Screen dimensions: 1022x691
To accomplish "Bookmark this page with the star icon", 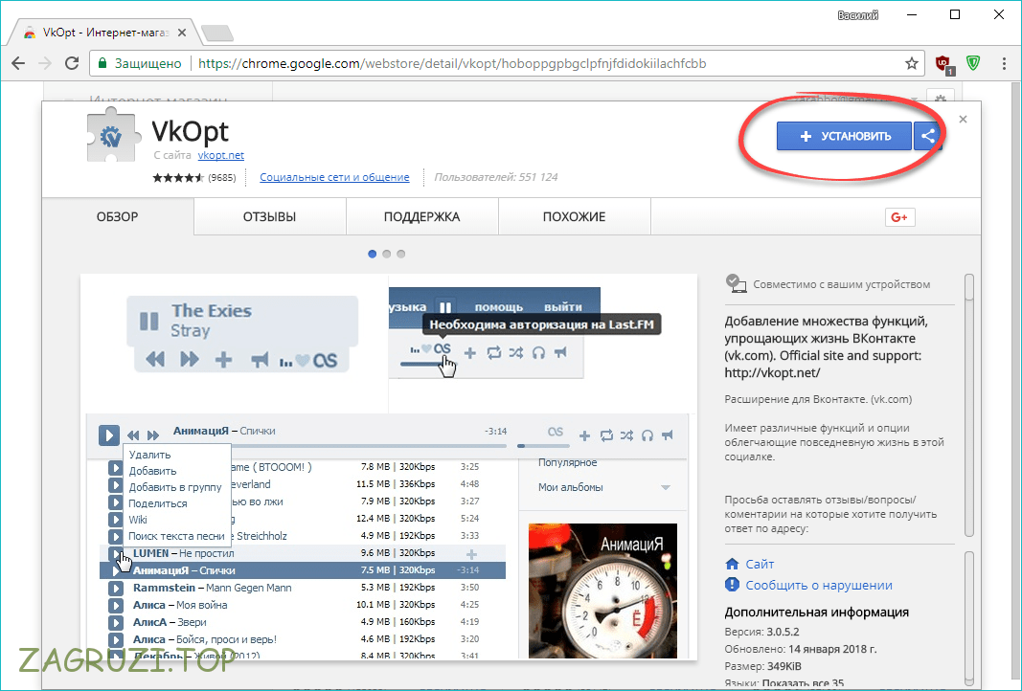I will point(911,63).
